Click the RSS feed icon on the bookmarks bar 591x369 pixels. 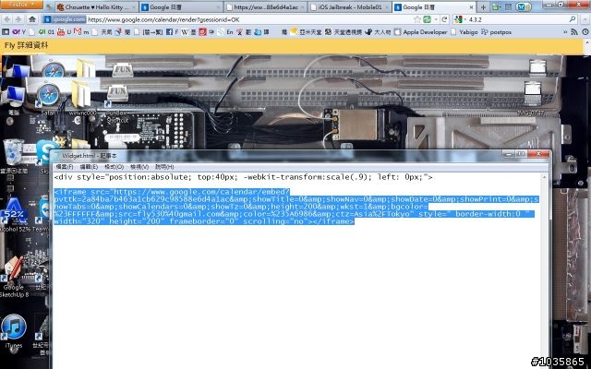[574, 32]
